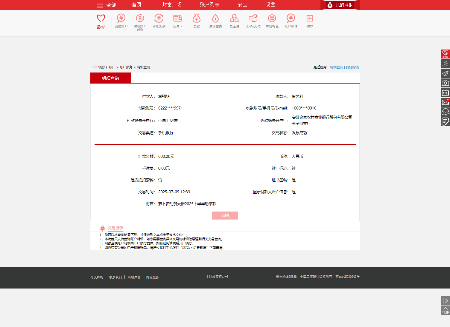Screen dimensions: 450x327
Task: Open 财富广场 menu item
Action: tap(172, 5)
